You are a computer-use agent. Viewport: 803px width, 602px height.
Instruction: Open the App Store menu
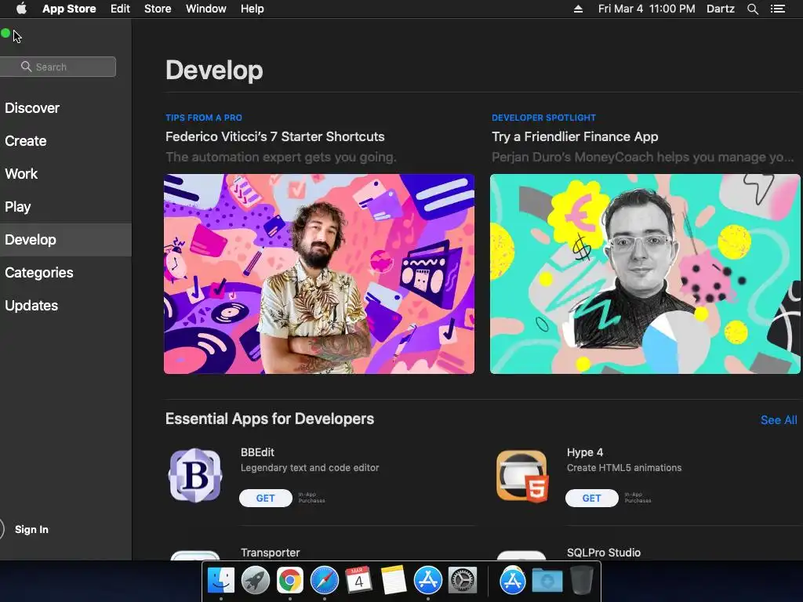(69, 9)
